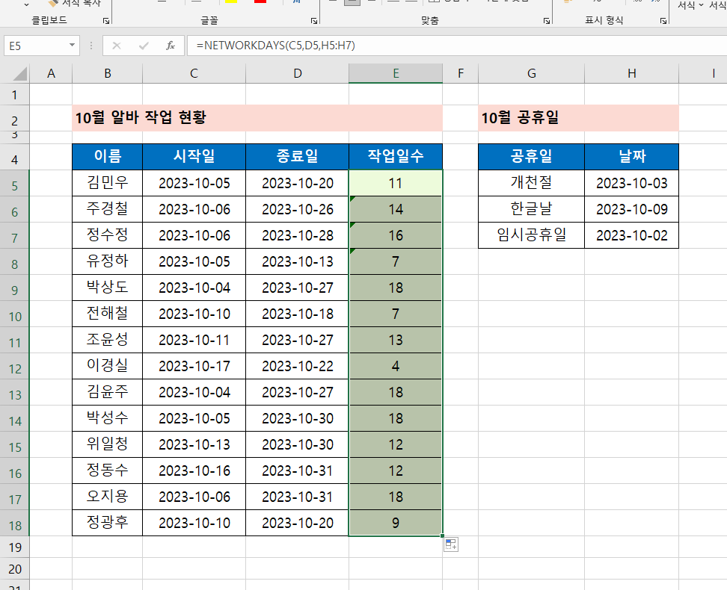Click the 종료일 header cell
This screenshot has width=727, height=590.
pyautogui.click(x=297, y=157)
